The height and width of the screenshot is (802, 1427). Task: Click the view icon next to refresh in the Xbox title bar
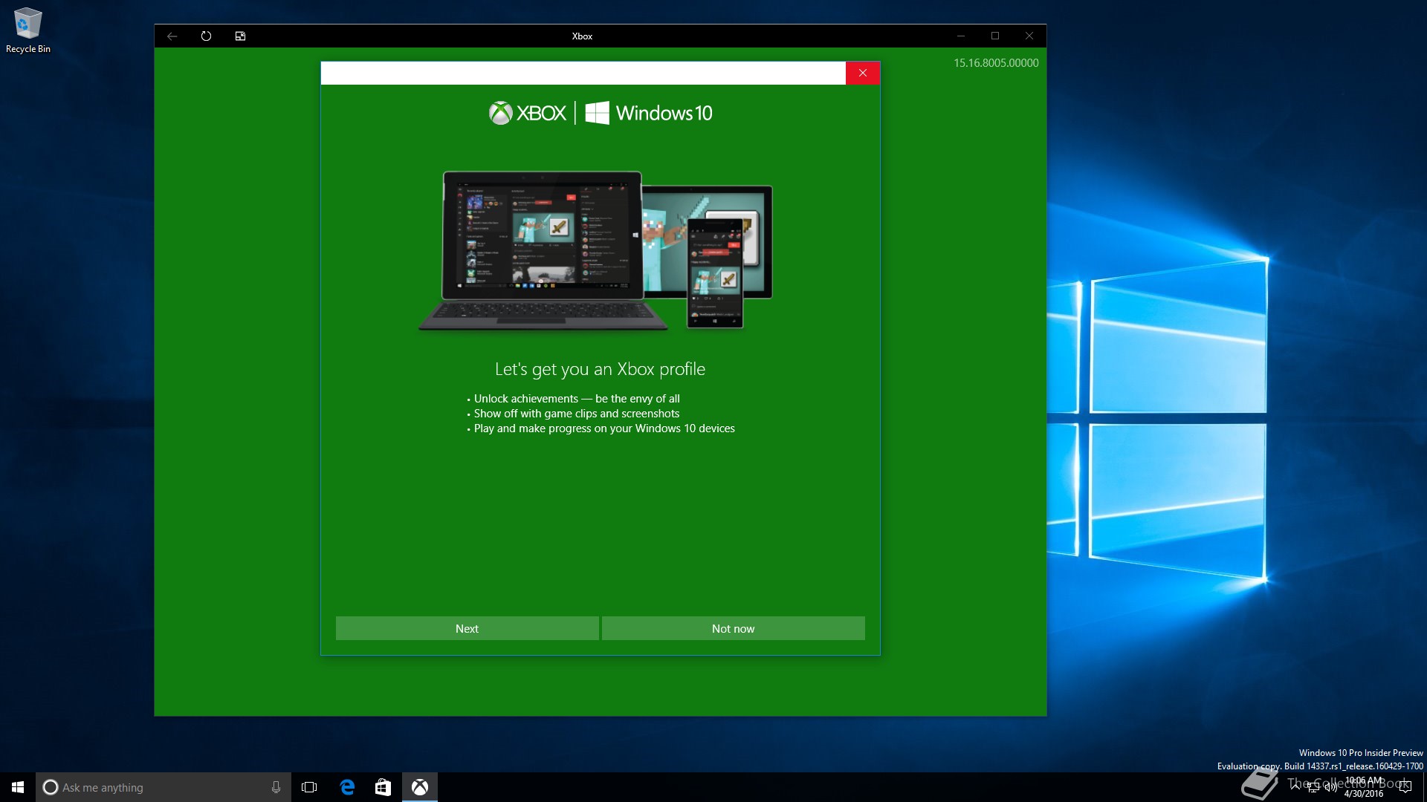240,36
